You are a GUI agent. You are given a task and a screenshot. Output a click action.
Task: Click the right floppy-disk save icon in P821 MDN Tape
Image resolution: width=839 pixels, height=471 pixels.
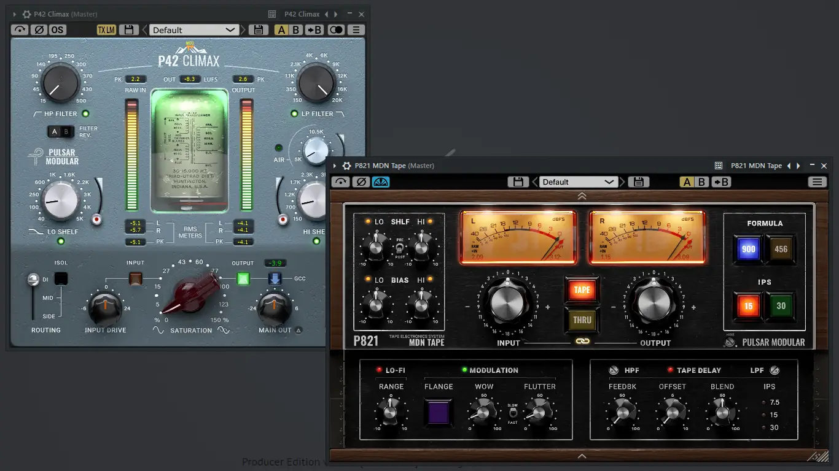coord(639,182)
